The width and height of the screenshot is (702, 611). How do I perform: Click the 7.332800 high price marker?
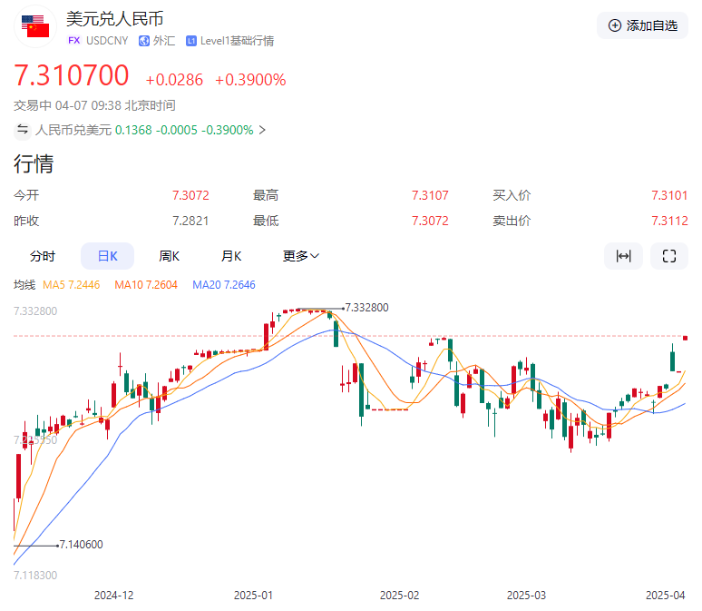(x=366, y=308)
